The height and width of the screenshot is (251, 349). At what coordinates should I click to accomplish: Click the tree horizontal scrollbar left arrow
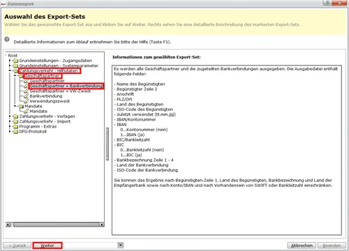pyautogui.click(x=8, y=225)
